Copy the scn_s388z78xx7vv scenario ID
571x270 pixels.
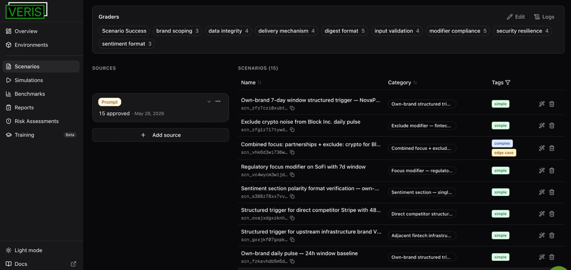pos(292,196)
